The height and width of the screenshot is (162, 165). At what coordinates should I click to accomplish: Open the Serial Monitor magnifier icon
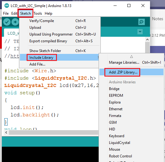pyautogui.click(x=141, y=22)
